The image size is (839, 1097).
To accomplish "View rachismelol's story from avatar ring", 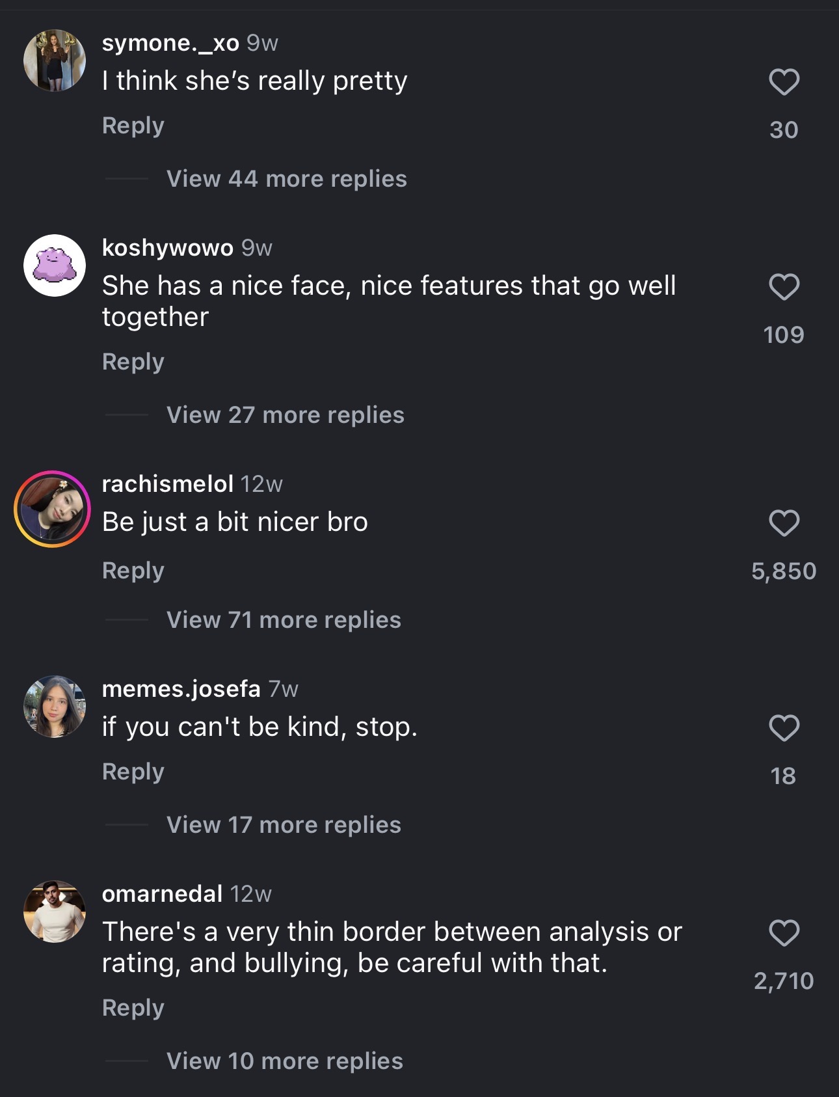I will (x=53, y=509).
